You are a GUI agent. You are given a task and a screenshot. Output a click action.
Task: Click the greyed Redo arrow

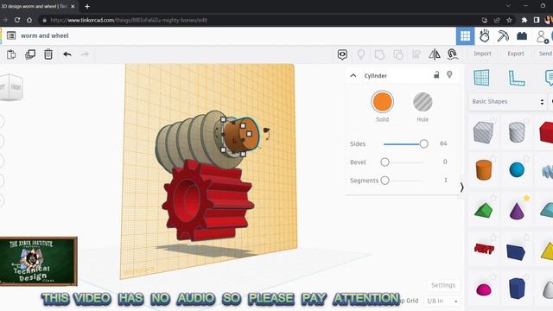(x=85, y=54)
